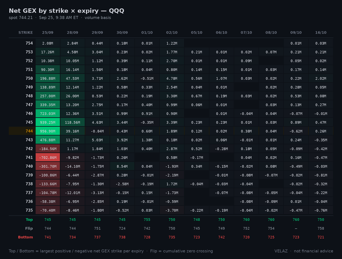Click the 257.00M cell

[48, 96]
